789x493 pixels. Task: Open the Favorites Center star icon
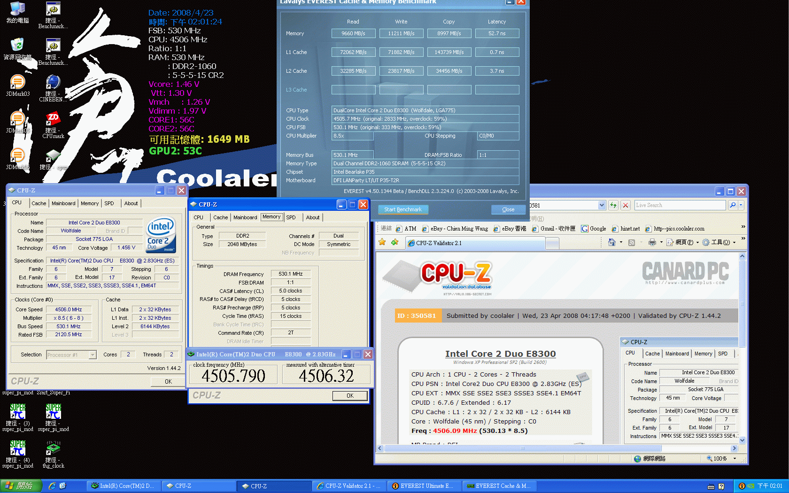[x=382, y=242]
